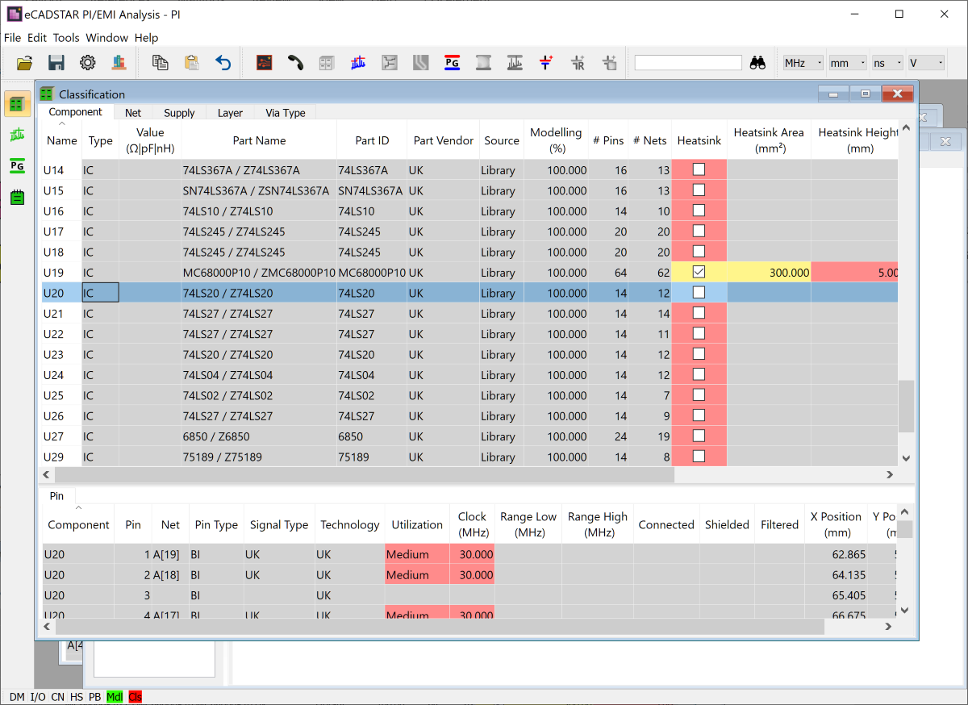Click the red and blue capacitor icon
The width and height of the screenshot is (968, 705).
[x=546, y=63]
